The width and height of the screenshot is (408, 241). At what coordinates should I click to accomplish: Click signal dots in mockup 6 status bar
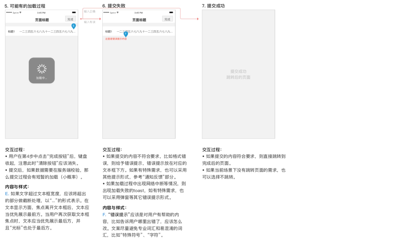106,13
